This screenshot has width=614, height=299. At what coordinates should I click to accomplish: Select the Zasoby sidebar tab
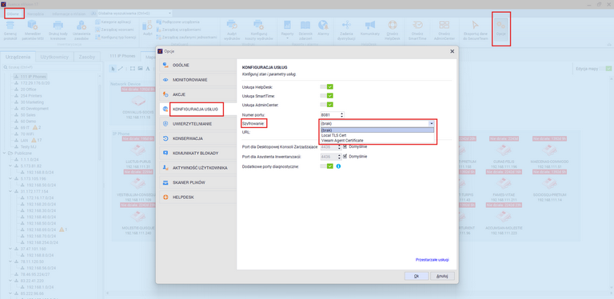(x=87, y=57)
